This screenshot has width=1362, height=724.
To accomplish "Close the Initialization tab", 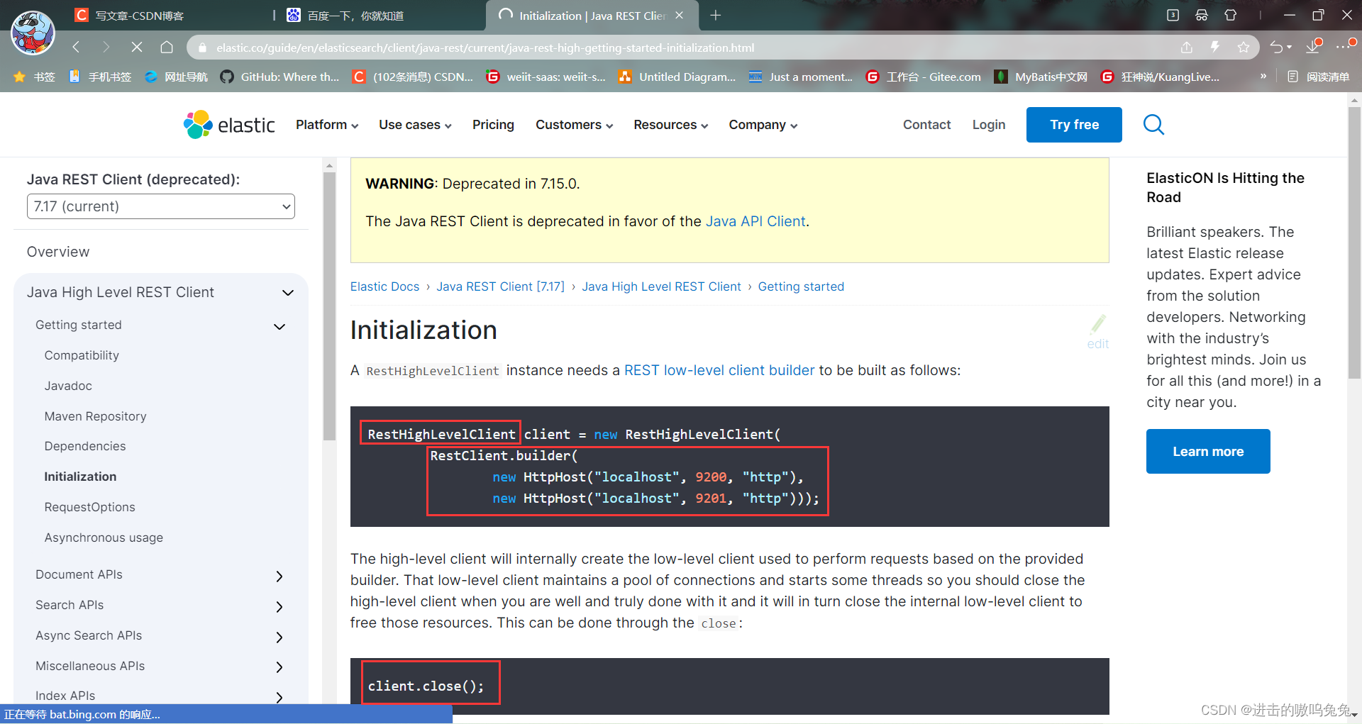I will 680,16.
